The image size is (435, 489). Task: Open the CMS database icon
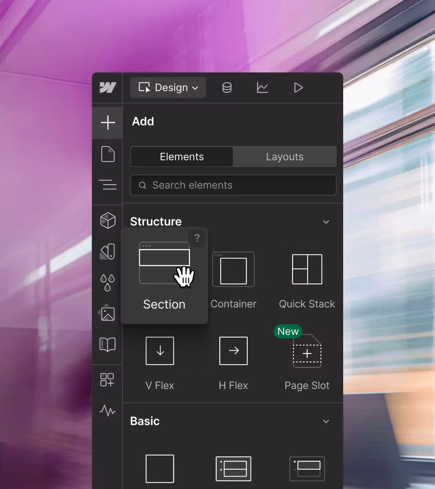point(227,88)
